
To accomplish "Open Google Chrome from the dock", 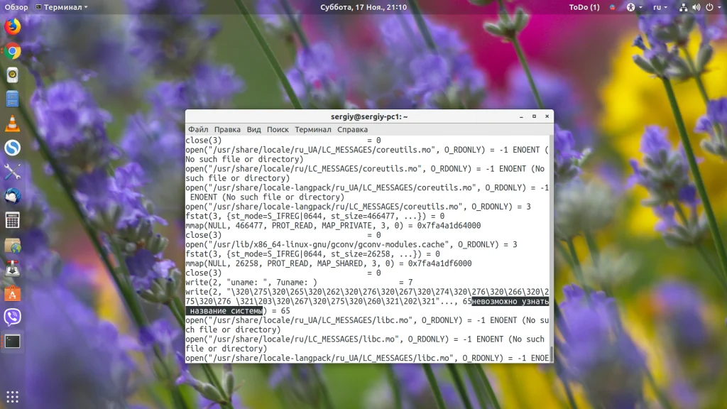I will 13,51.
